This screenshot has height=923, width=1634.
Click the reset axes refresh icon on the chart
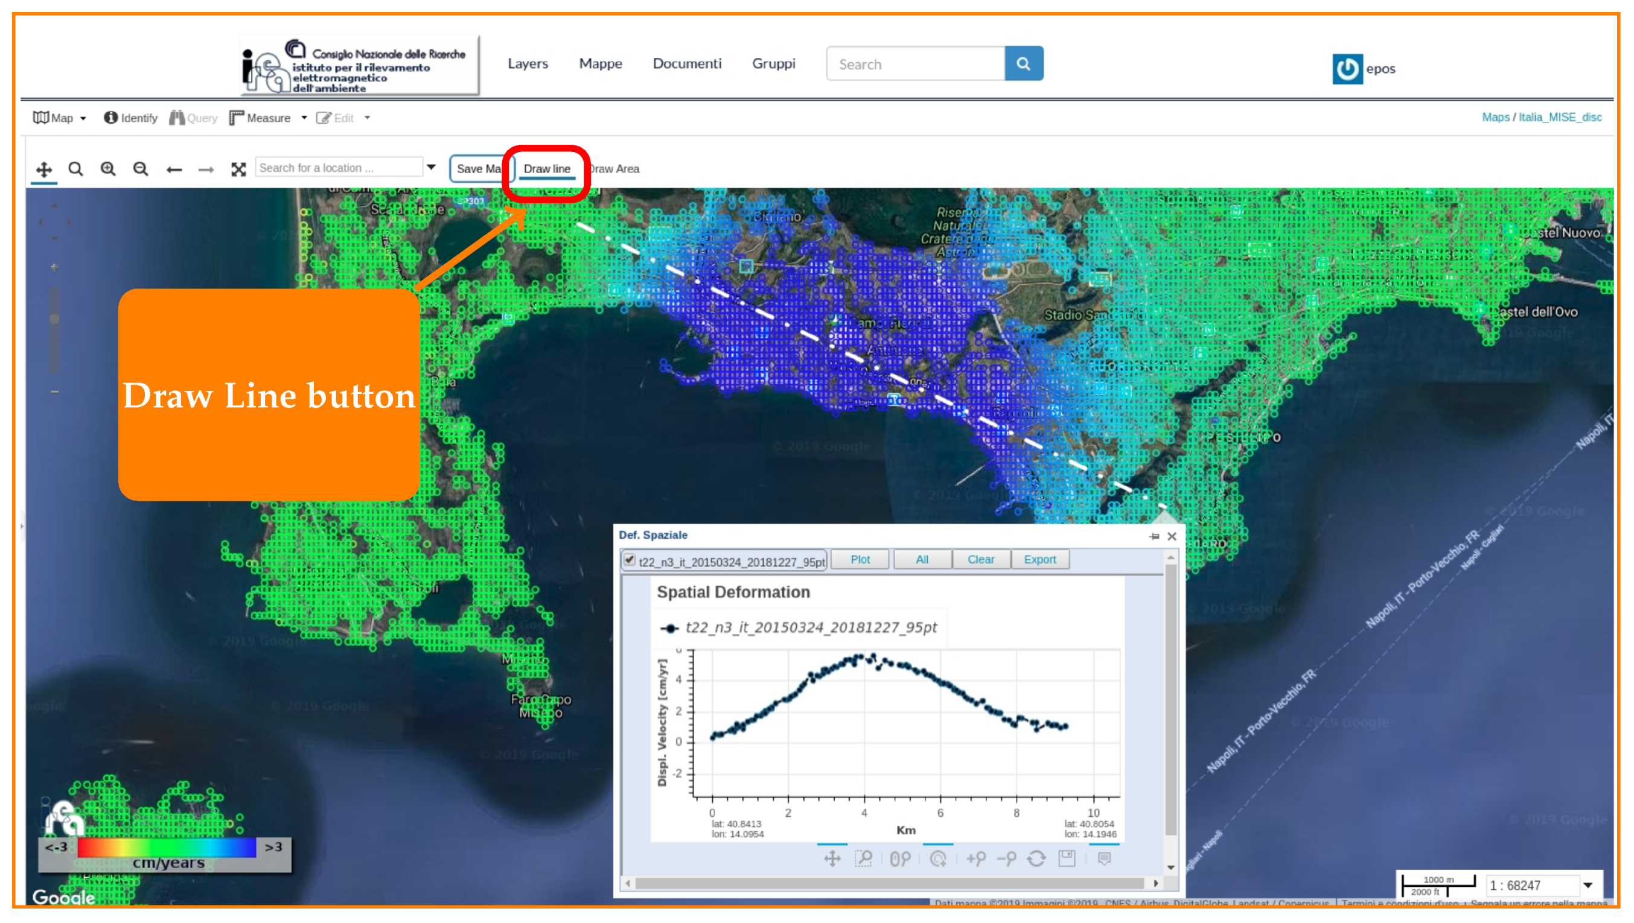pyautogui.click(x=1038, y=860)
